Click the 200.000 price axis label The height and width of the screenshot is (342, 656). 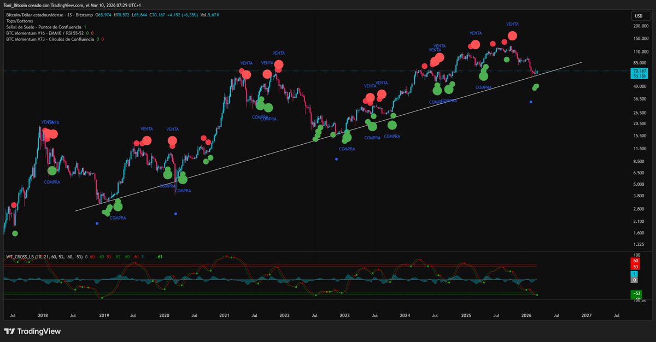coord(640,26)
